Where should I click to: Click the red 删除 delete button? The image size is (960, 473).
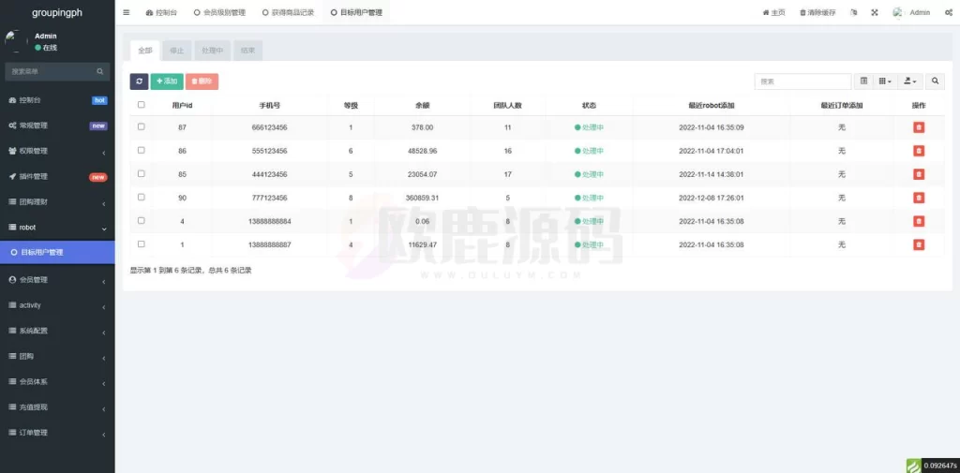point(202,81)
